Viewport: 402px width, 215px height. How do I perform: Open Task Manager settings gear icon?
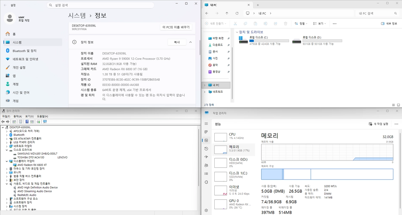206,210
